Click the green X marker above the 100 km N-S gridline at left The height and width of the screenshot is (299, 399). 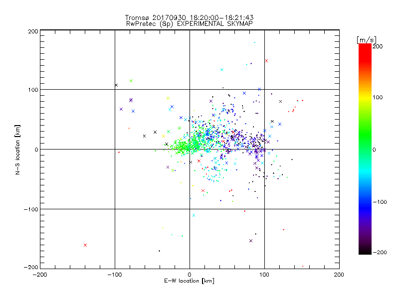coord(131,81)
